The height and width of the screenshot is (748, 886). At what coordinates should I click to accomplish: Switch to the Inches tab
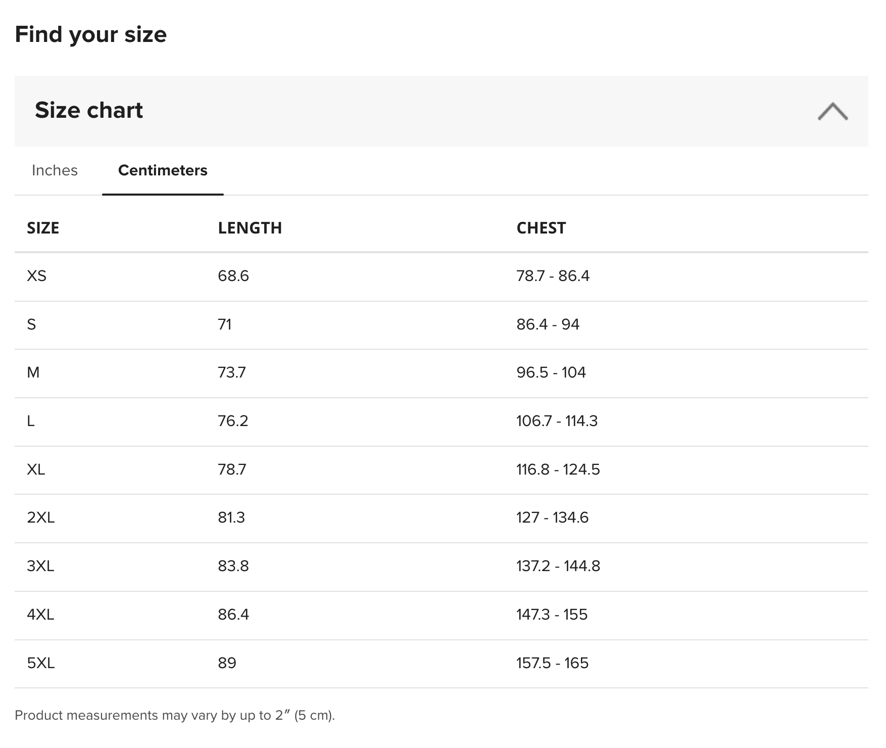pyautogui.click(x=55, y=170)
